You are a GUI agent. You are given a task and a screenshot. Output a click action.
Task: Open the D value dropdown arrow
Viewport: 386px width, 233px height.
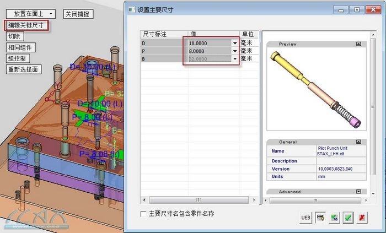(235, 43)
